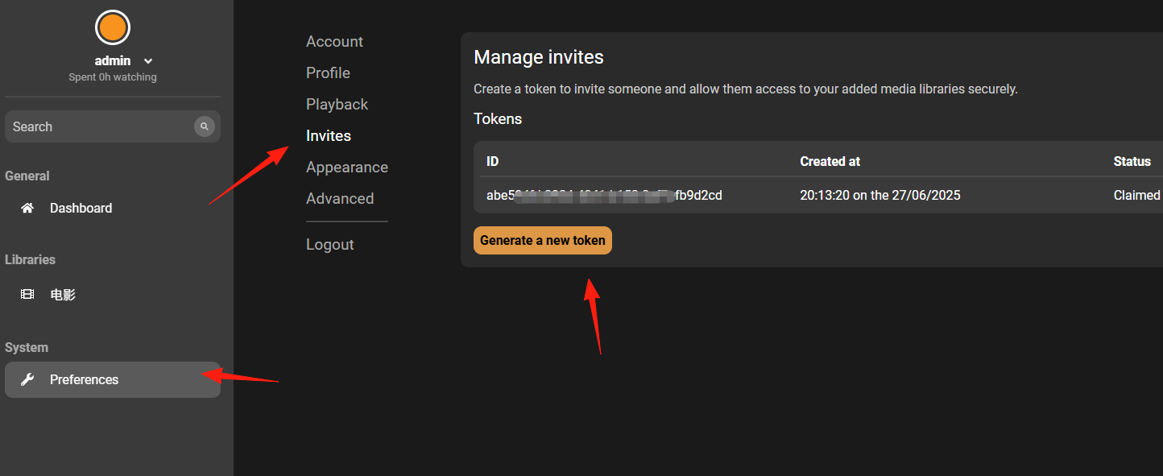Click the ID column header
The height and width of the screenshot is (476, 1163).
(x=493, y=161)
